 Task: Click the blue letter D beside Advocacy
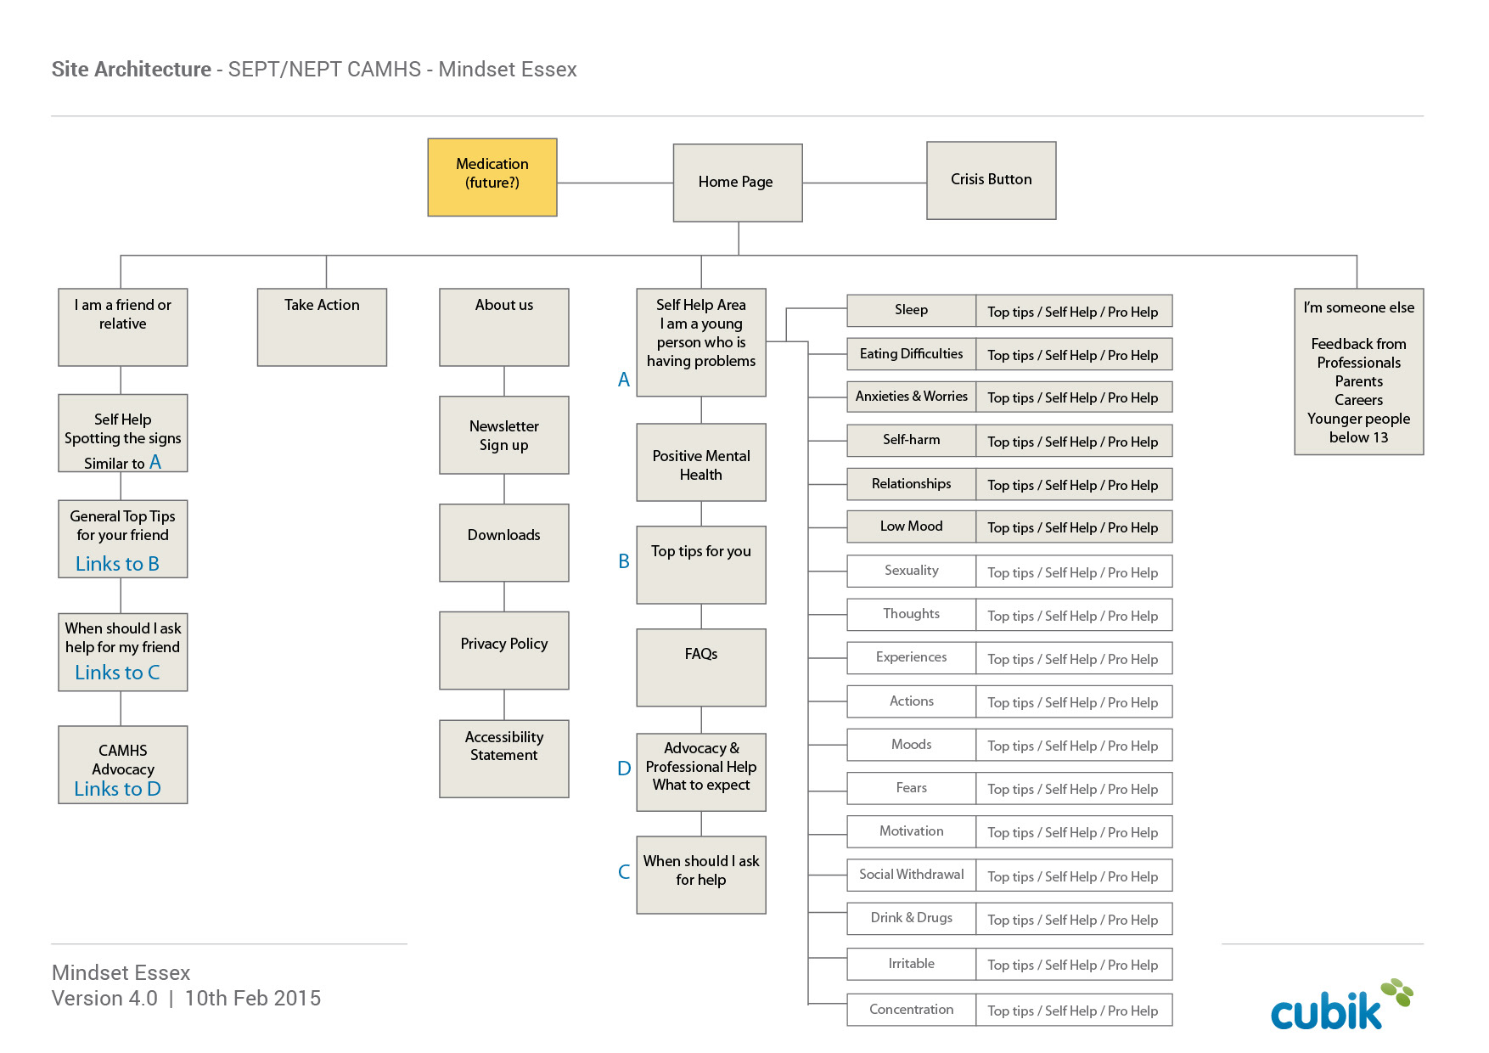click(x=624, y=769)
